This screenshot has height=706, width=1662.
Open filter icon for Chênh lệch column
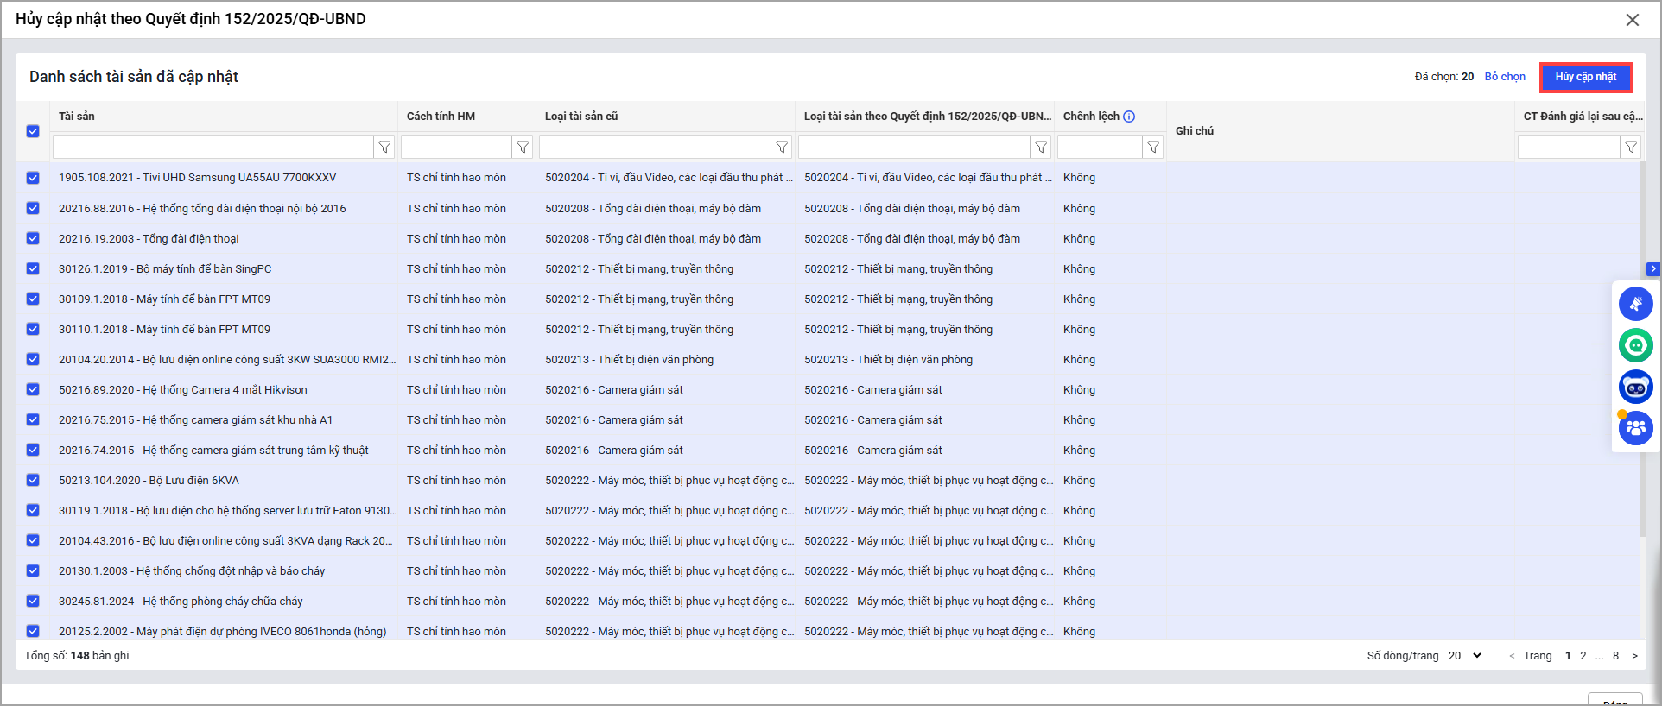click(x=1153, y=148)
